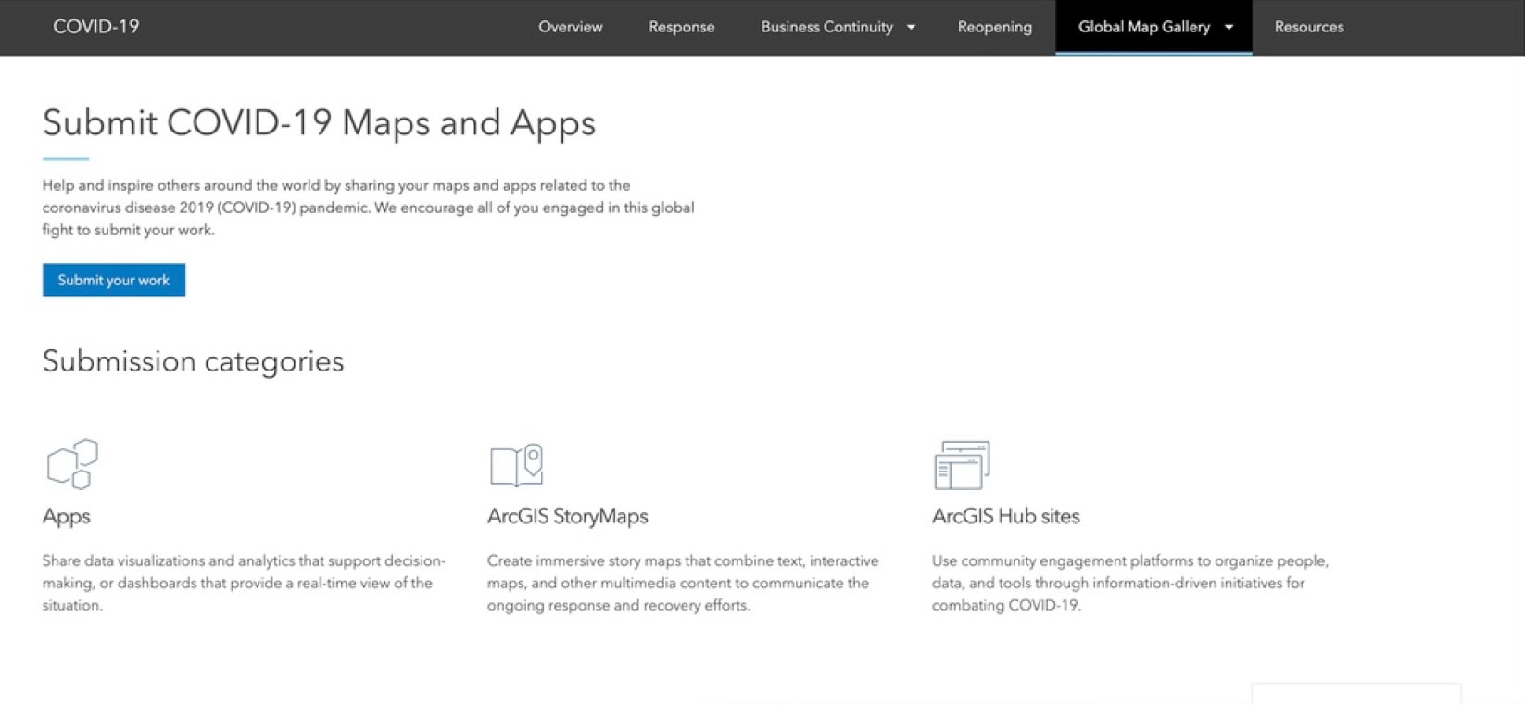The width and height of the screenshot is (1525, 705).
Task: Navigate to Resources in top bar
Action: [1308, 28]
